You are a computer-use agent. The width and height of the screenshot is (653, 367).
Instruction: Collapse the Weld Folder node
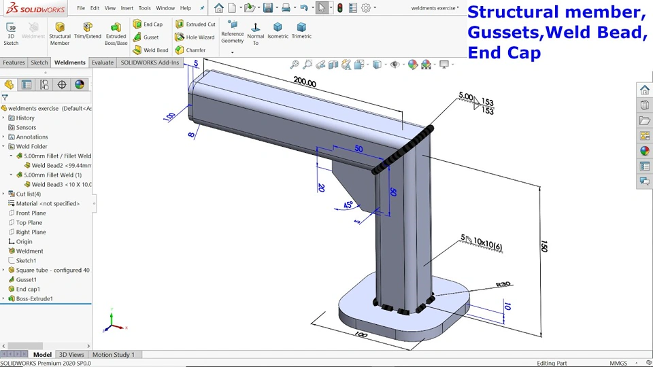[x=4, y=147]
